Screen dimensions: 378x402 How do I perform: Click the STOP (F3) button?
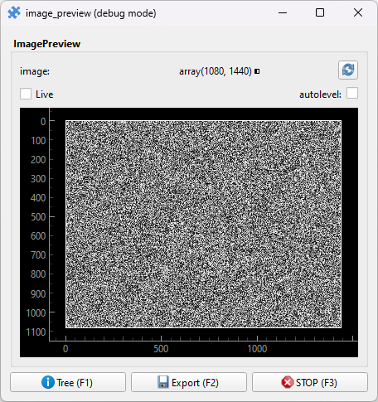pos(310,382)
